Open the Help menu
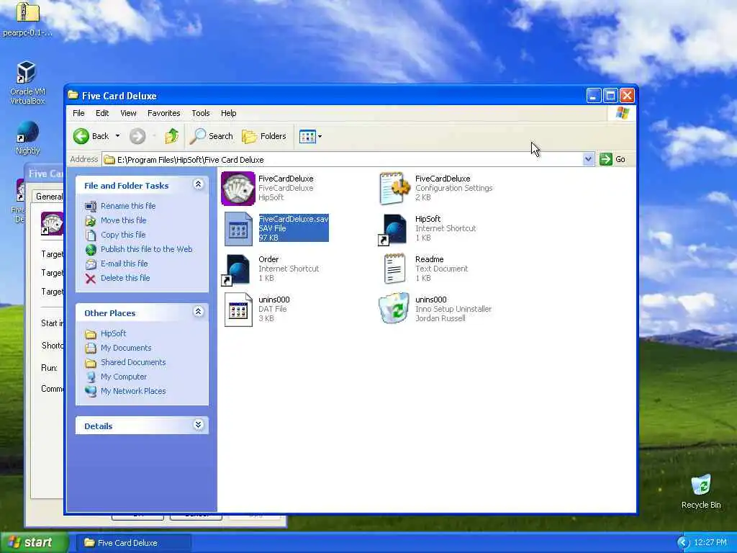Viewport: 737px width, 553px height. point(228,113)
